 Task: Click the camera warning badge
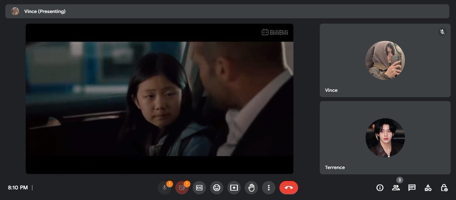point(187,184)
